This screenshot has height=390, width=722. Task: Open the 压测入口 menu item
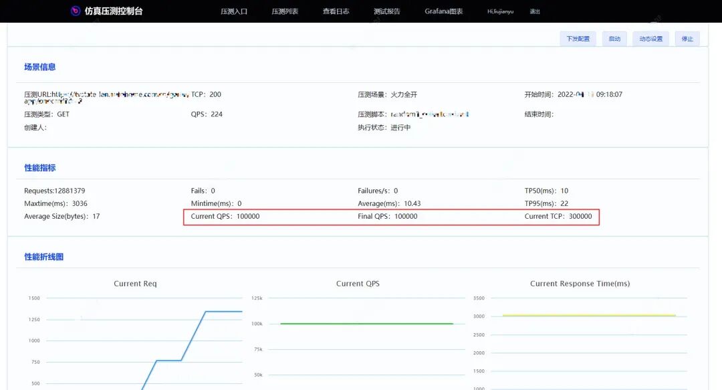click(234, 11)
